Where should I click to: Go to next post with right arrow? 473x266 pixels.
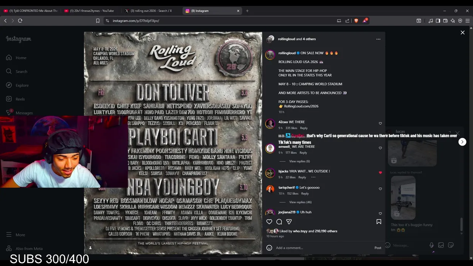click(462, 142)
